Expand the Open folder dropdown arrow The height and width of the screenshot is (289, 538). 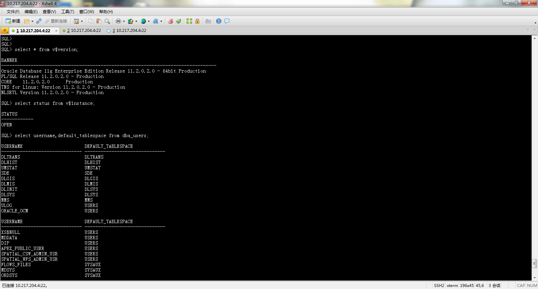32,21
